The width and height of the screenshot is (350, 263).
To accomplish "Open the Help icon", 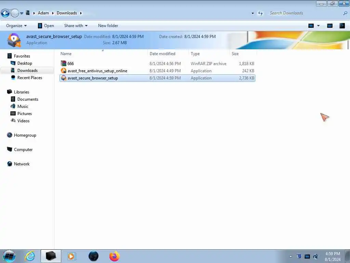I will point(342,26).
